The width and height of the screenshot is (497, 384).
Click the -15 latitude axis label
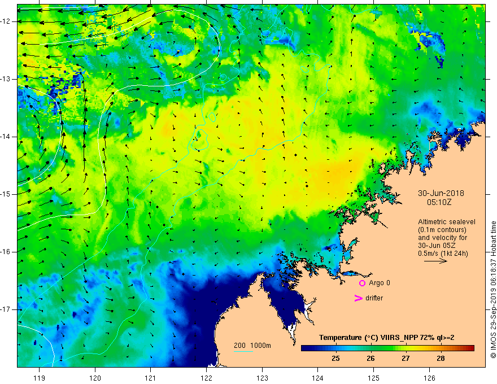[x=6, y=194]
